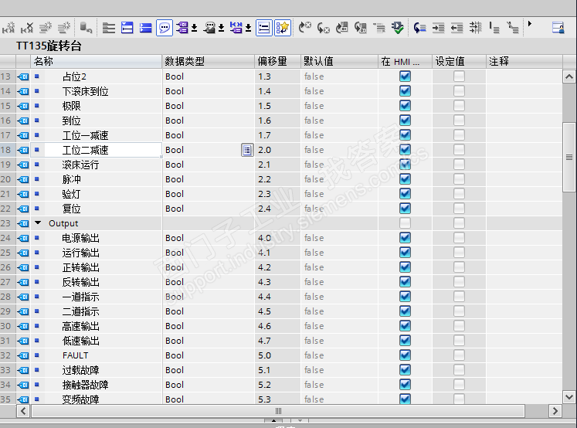Enable setpoint checkbox for 到位

(x=459, y=121)
